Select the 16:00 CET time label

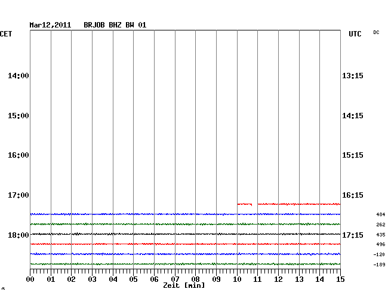[19, 155]
